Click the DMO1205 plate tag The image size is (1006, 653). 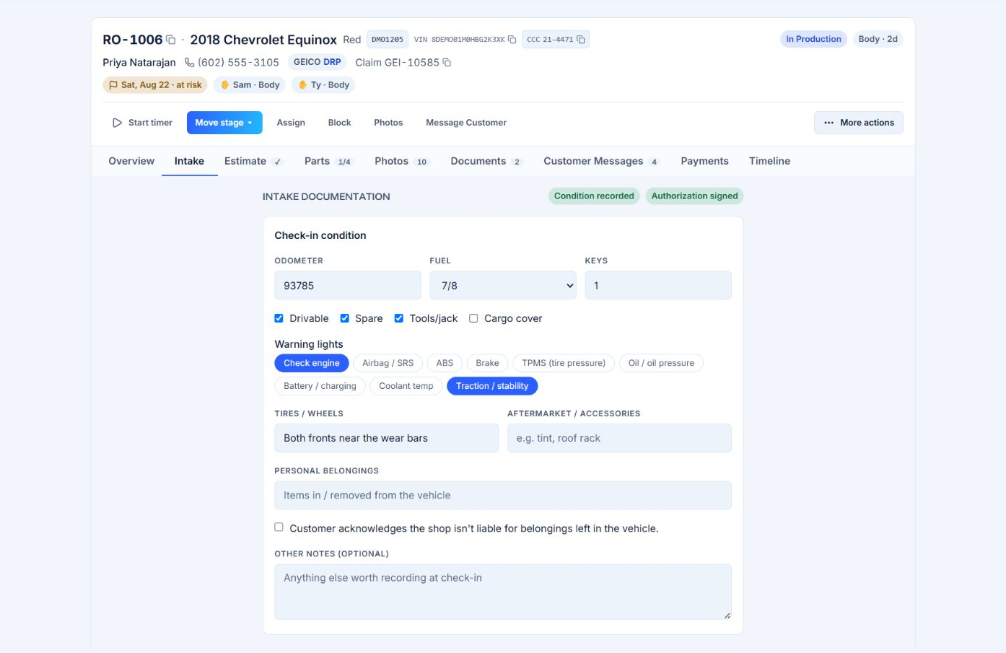pos(388,40)
